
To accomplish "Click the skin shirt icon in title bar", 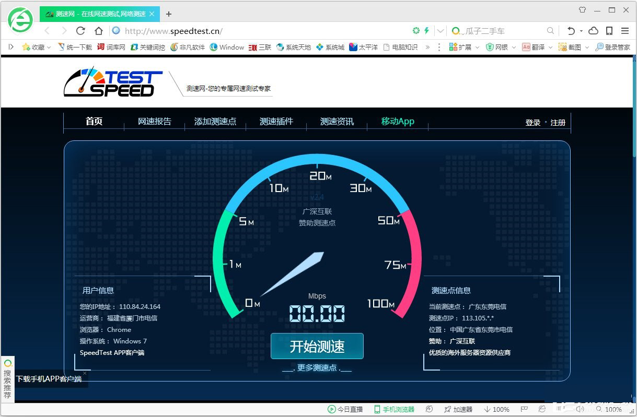I will point(582,10).
